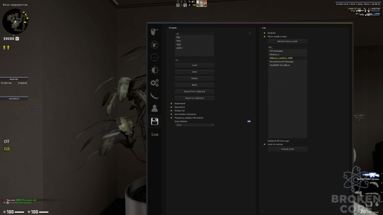Open the skins tab with knife icon
383x215 pixels.
tap(154, 96)
